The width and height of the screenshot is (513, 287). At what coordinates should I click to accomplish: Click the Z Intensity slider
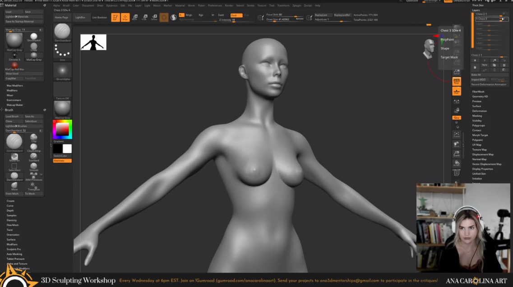tap(236, 20)
